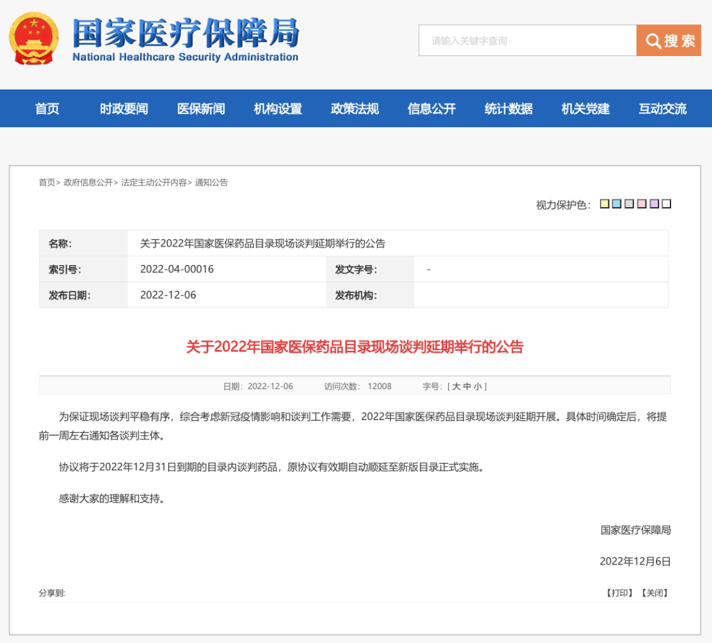Click the orange 搜索 search button
712x643 pixels.
[668, 40]
